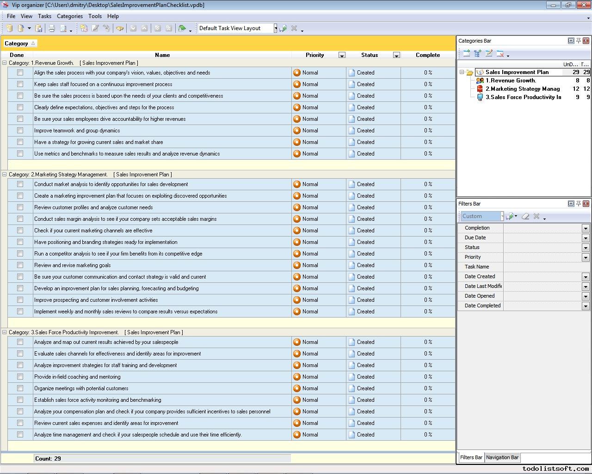
Task: Click the edit category pencil icon
Action: [489, 54]
